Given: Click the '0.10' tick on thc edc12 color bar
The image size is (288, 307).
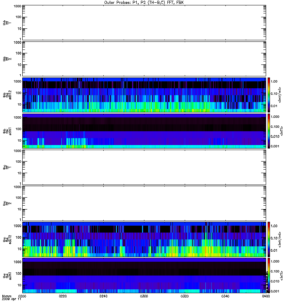Looking at the screenshot, I should 274,238.
